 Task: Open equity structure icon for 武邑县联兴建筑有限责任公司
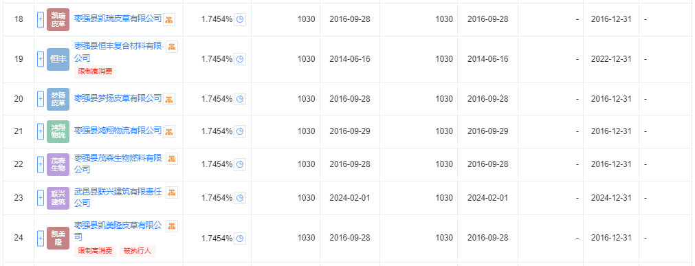[172, 192]
